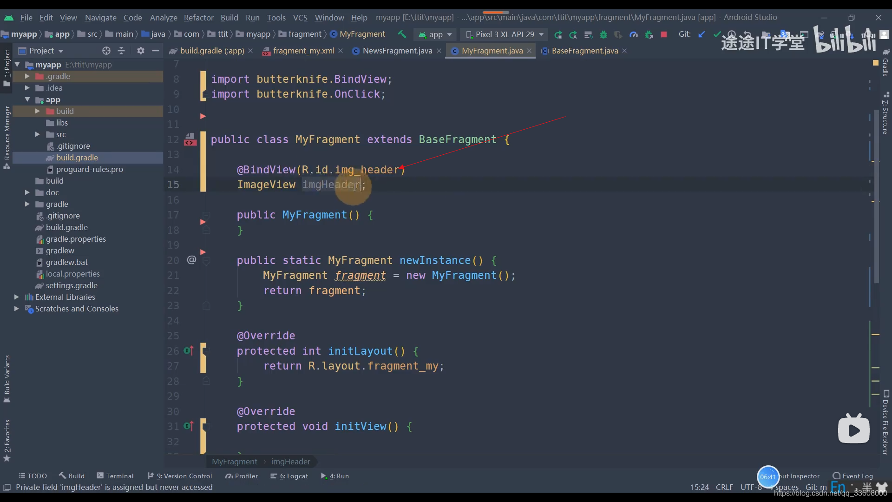Hide the Project panel with minus icon

click(156, 51)
